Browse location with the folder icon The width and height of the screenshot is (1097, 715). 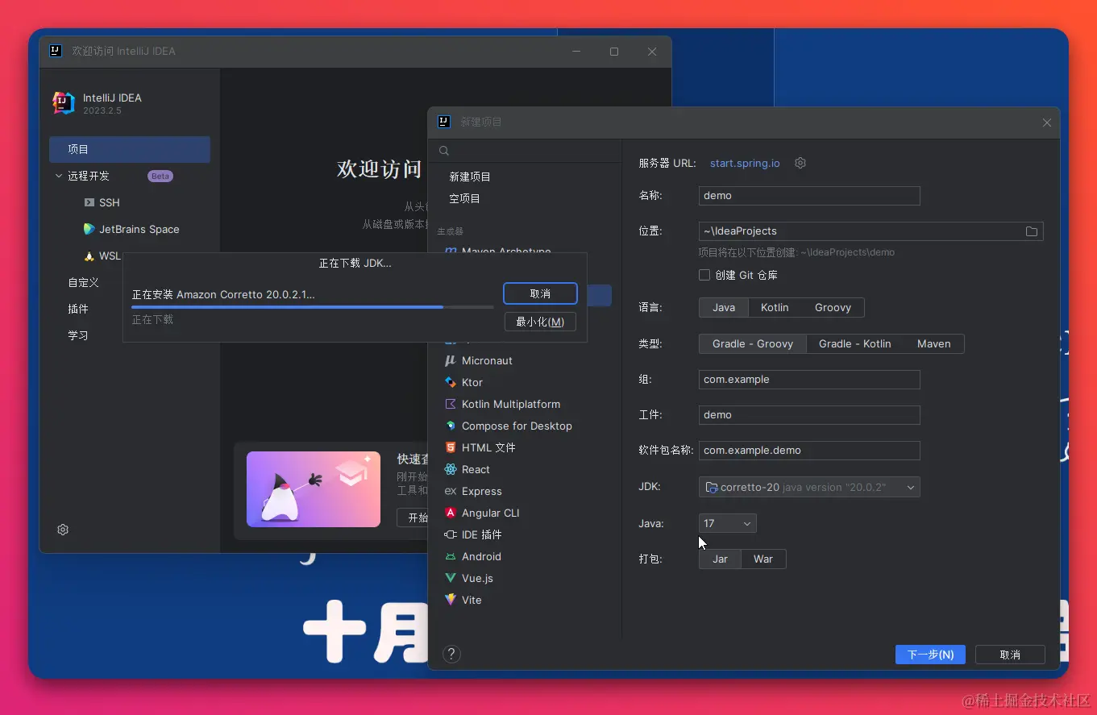1032,231
